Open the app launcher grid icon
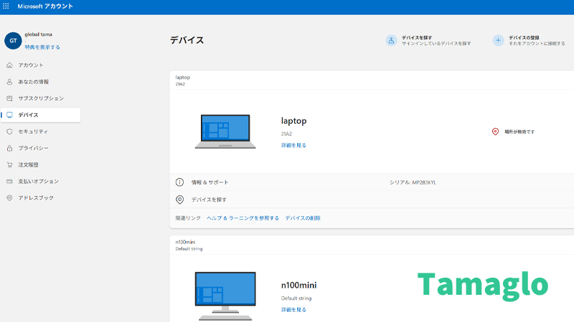 coord(6,6)
